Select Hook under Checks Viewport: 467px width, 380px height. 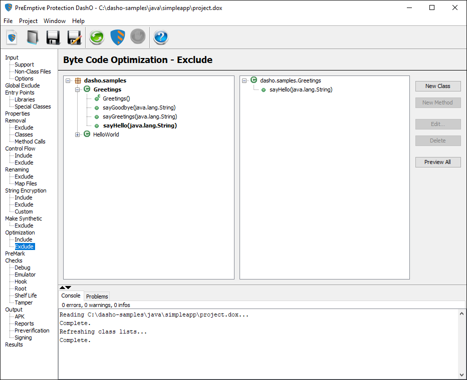(21, 281)
